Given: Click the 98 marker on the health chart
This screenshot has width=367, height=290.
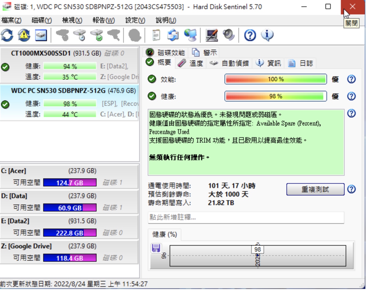Looking at the screenshot, I should click(257, 249).
